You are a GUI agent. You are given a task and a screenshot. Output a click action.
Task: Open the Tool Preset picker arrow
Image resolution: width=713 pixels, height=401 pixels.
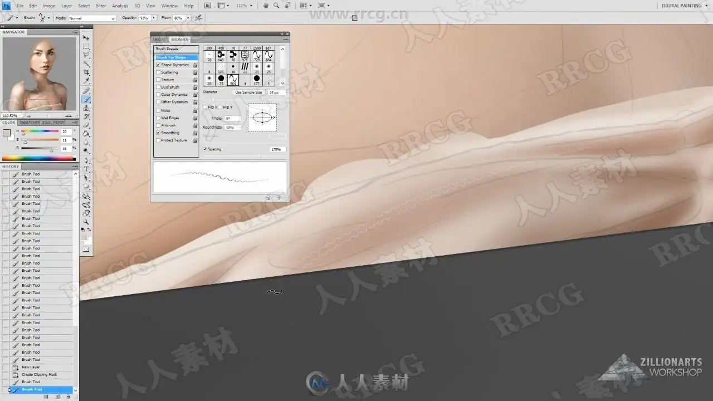(17, 18)
